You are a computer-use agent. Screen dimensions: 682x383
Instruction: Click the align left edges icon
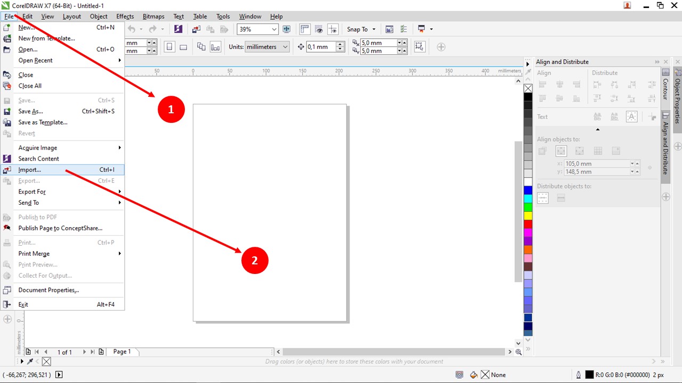pos(543,85)
